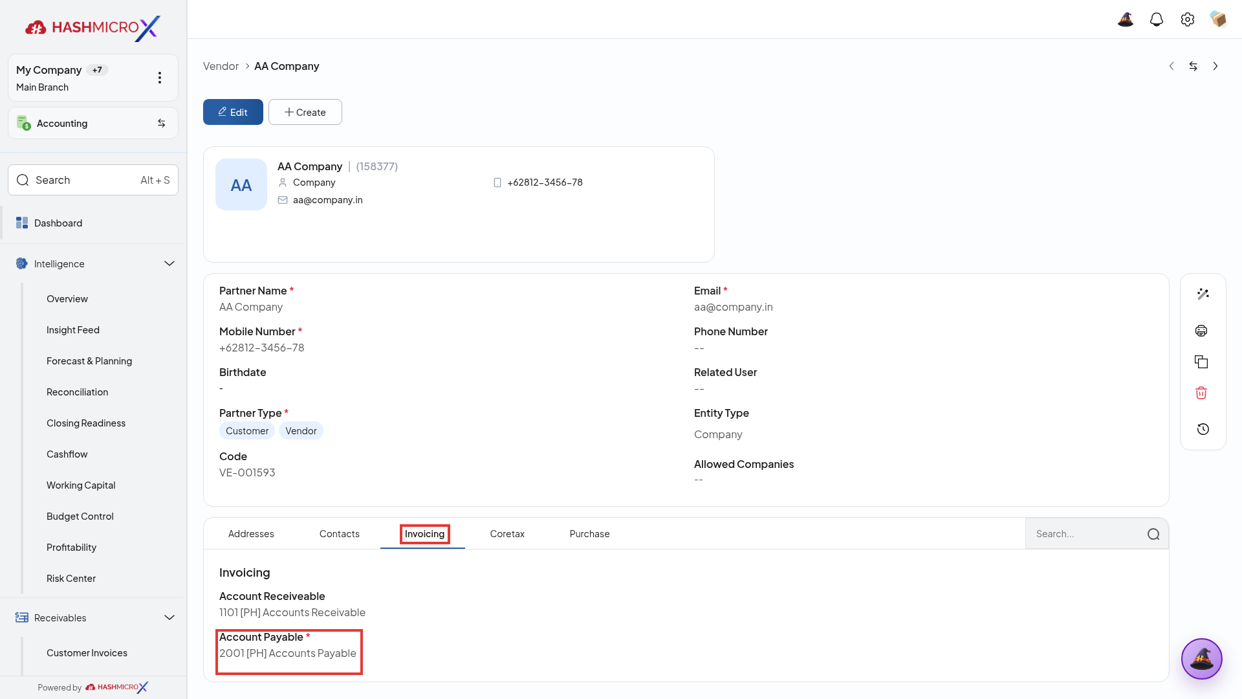Viewport: 1242px width, 699px height.
Task: Collapse the Receivables menu section
Action: pos(169,617)
